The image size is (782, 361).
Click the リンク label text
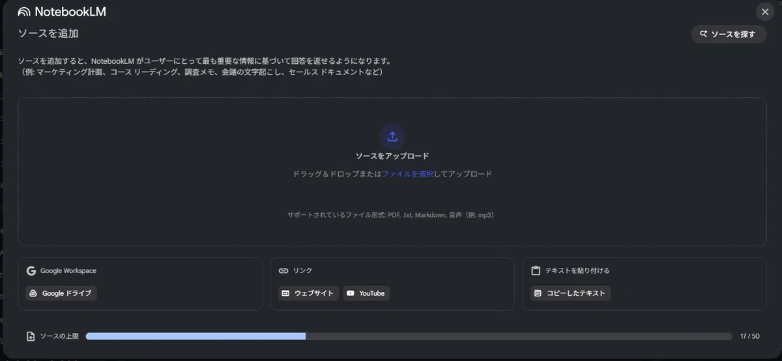[302, 270]
